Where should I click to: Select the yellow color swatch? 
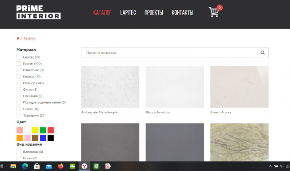tap(35, 130)
